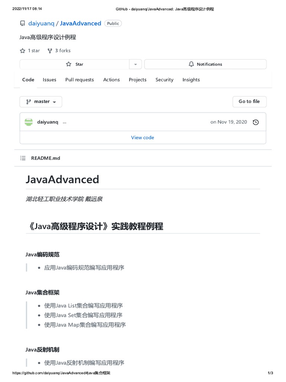Click author line 湖北轻工职业技术学院 戴远泉
The image size is (286, 382).
tap(64, 199)
